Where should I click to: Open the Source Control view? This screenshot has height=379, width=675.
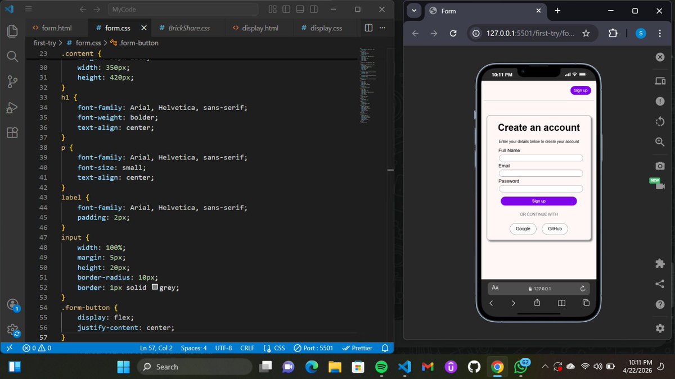coord(12,82)
